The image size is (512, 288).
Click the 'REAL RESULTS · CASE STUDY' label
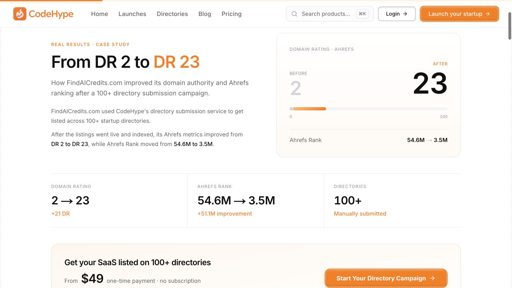[x=90, y=44]
